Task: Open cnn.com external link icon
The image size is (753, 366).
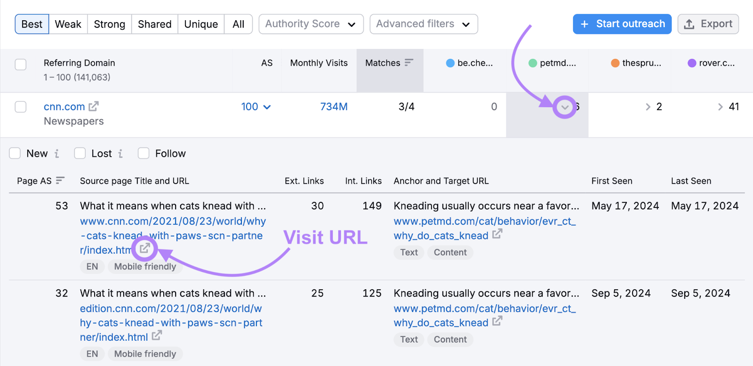Action: (94, 106)
